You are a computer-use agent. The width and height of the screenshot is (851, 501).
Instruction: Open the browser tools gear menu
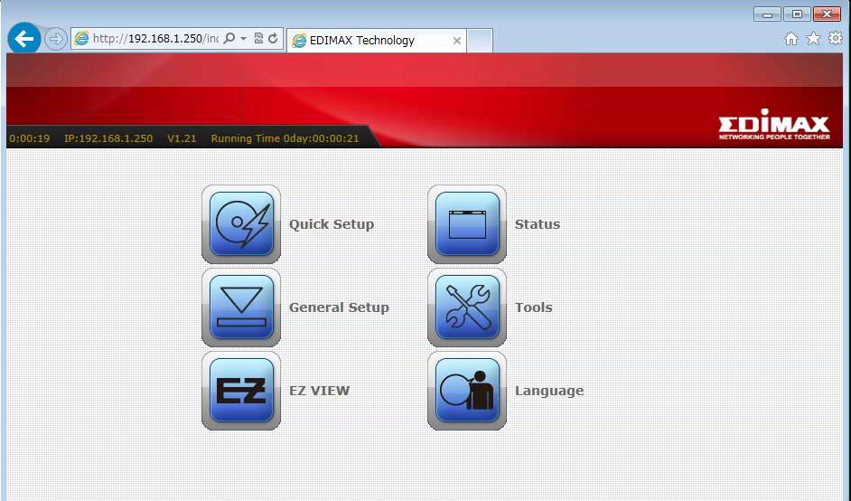click(x=836, y=38)
